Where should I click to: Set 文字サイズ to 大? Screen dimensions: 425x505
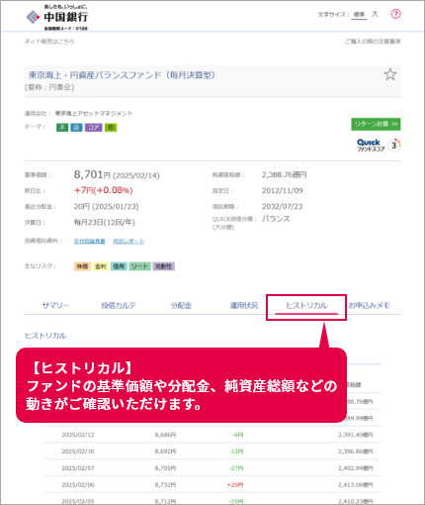[375, 14]
